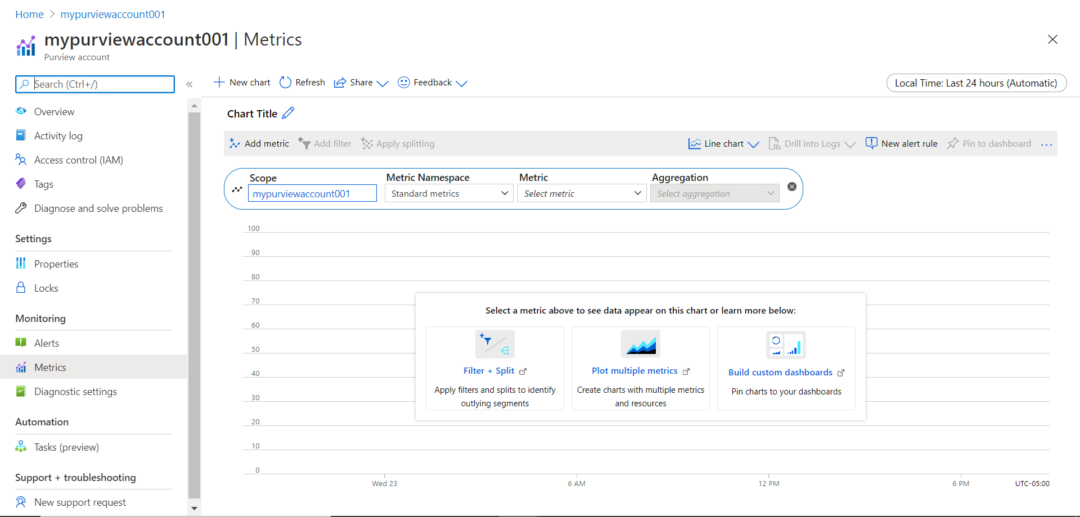Open the Metric Namespace dropdown
This screenshot has width=1080, height=517.
tap(449, 193)
